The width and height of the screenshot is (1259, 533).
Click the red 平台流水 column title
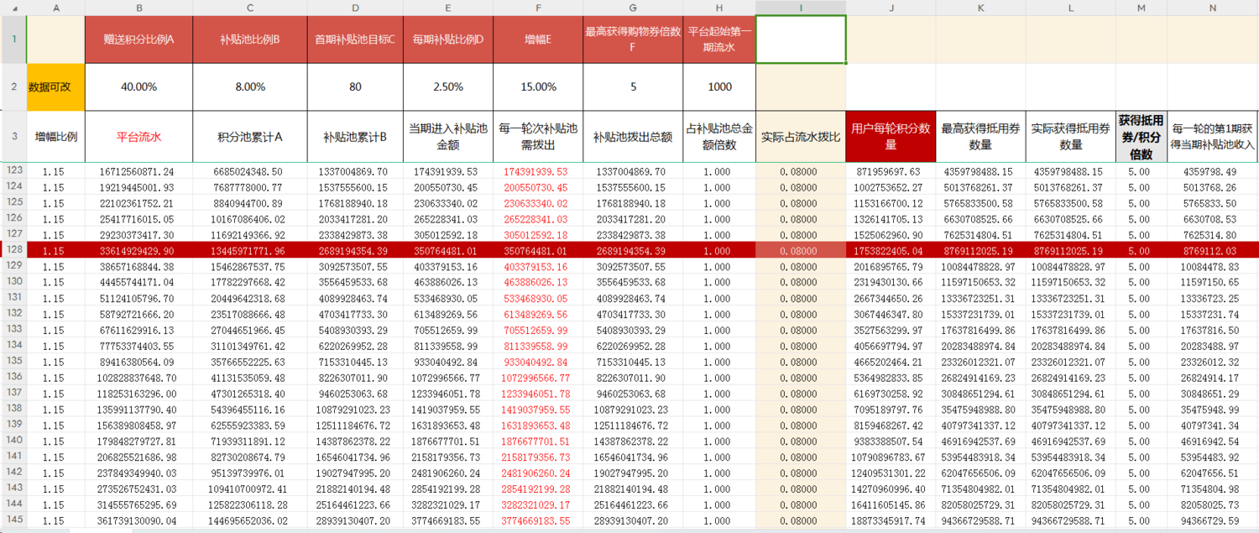click(139, 136)
